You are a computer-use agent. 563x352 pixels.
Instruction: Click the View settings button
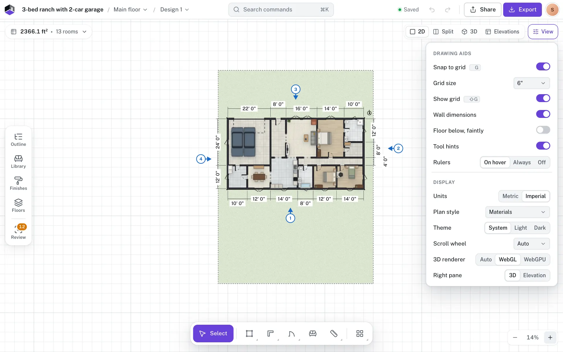coord(543,32)
